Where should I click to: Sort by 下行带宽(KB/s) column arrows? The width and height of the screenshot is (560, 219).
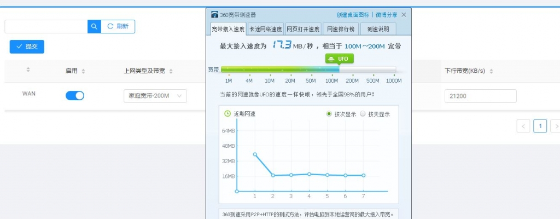(x=491, y=71)
